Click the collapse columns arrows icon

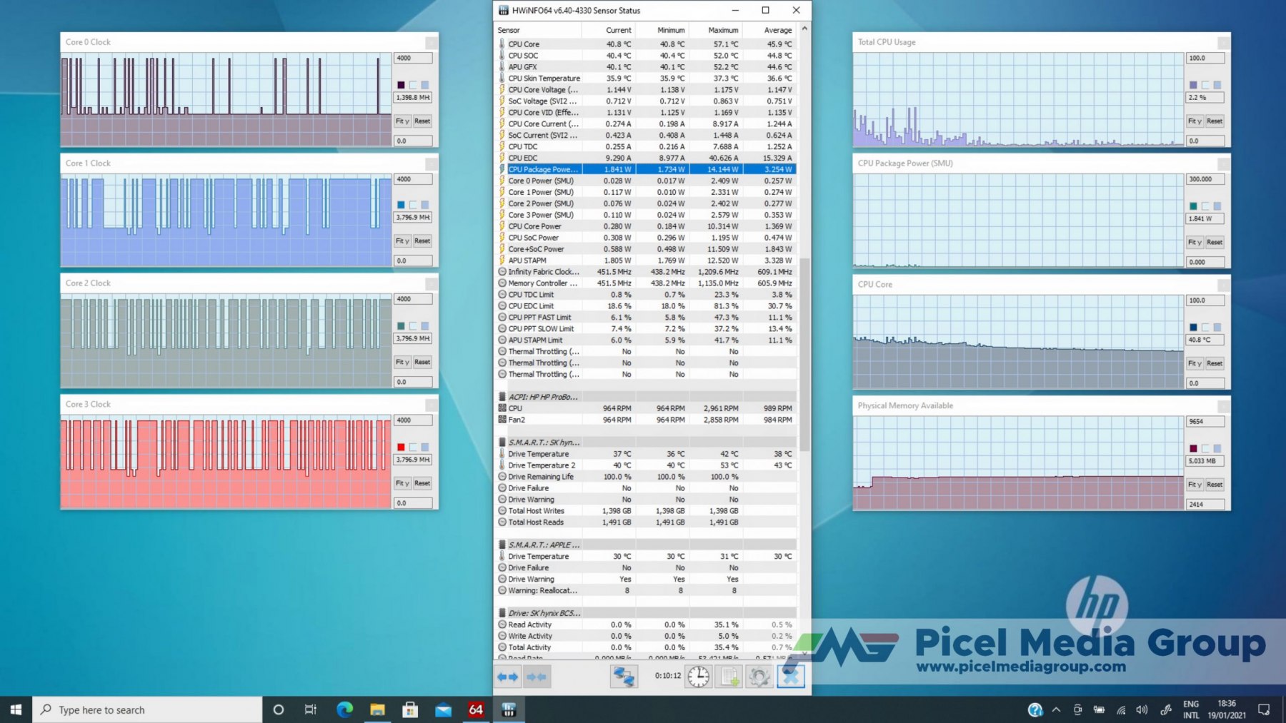tap(537, 677)
